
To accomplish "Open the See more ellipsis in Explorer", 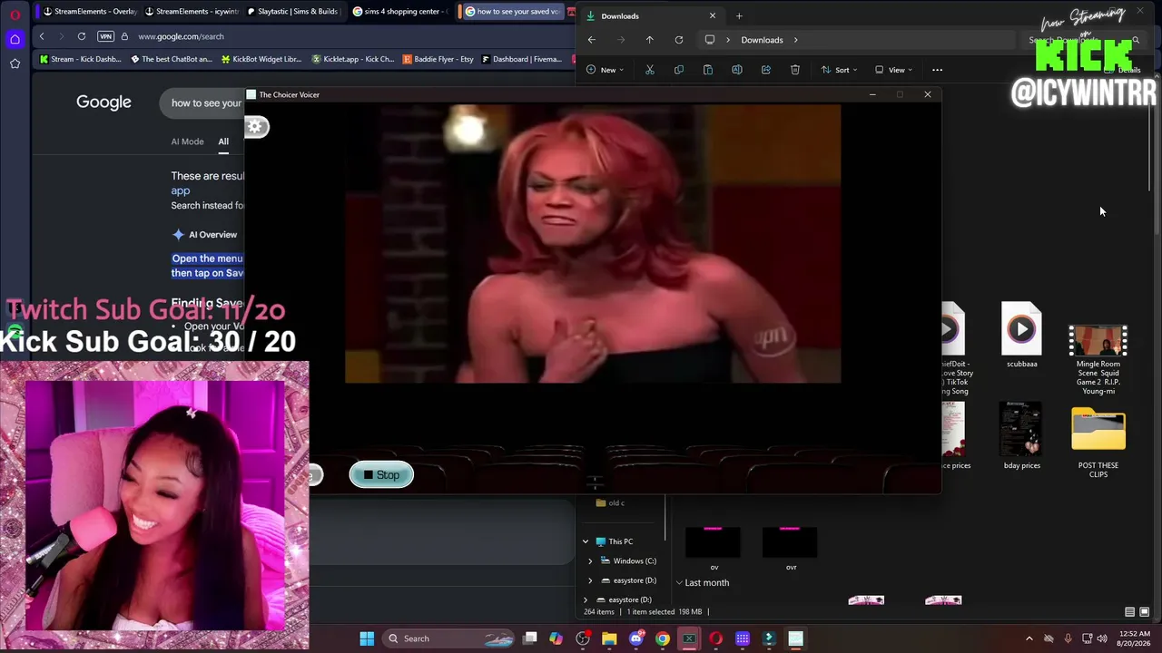I will pyautogui.click(x=937, y=70).
